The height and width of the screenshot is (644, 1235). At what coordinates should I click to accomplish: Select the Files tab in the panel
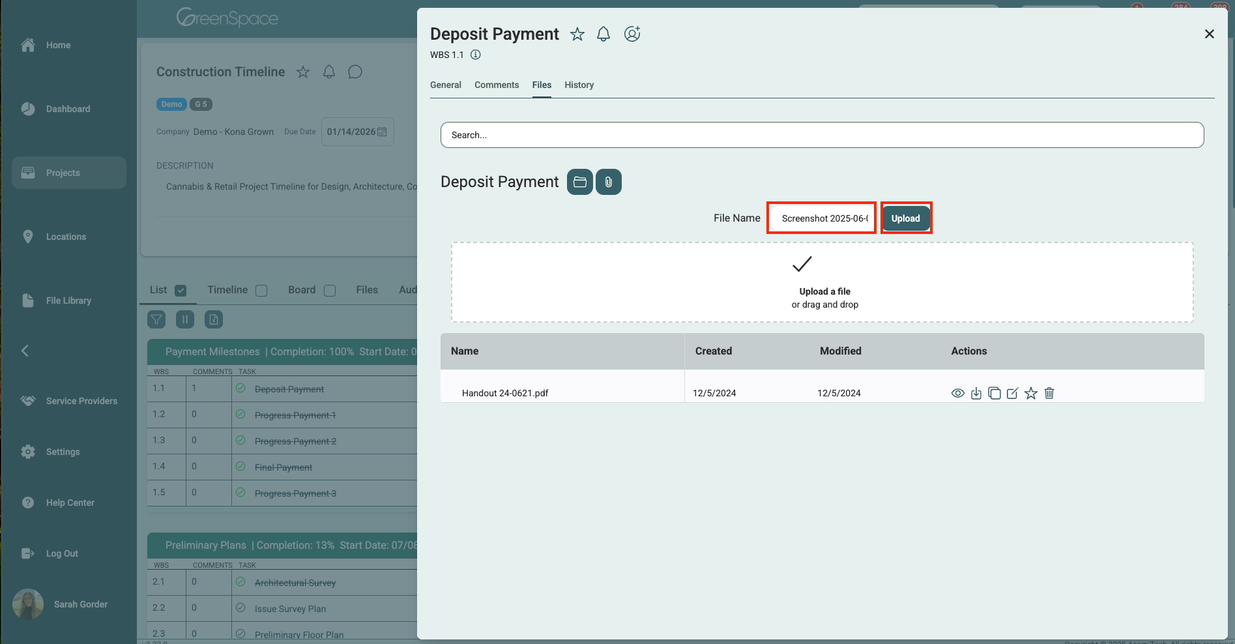click(542, 85)
